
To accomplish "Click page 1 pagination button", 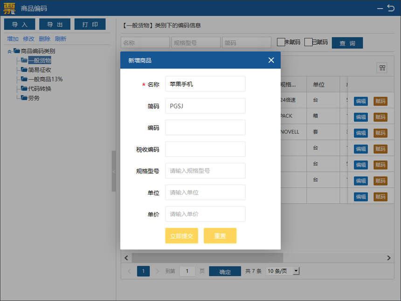I will (x=143, y=271).
